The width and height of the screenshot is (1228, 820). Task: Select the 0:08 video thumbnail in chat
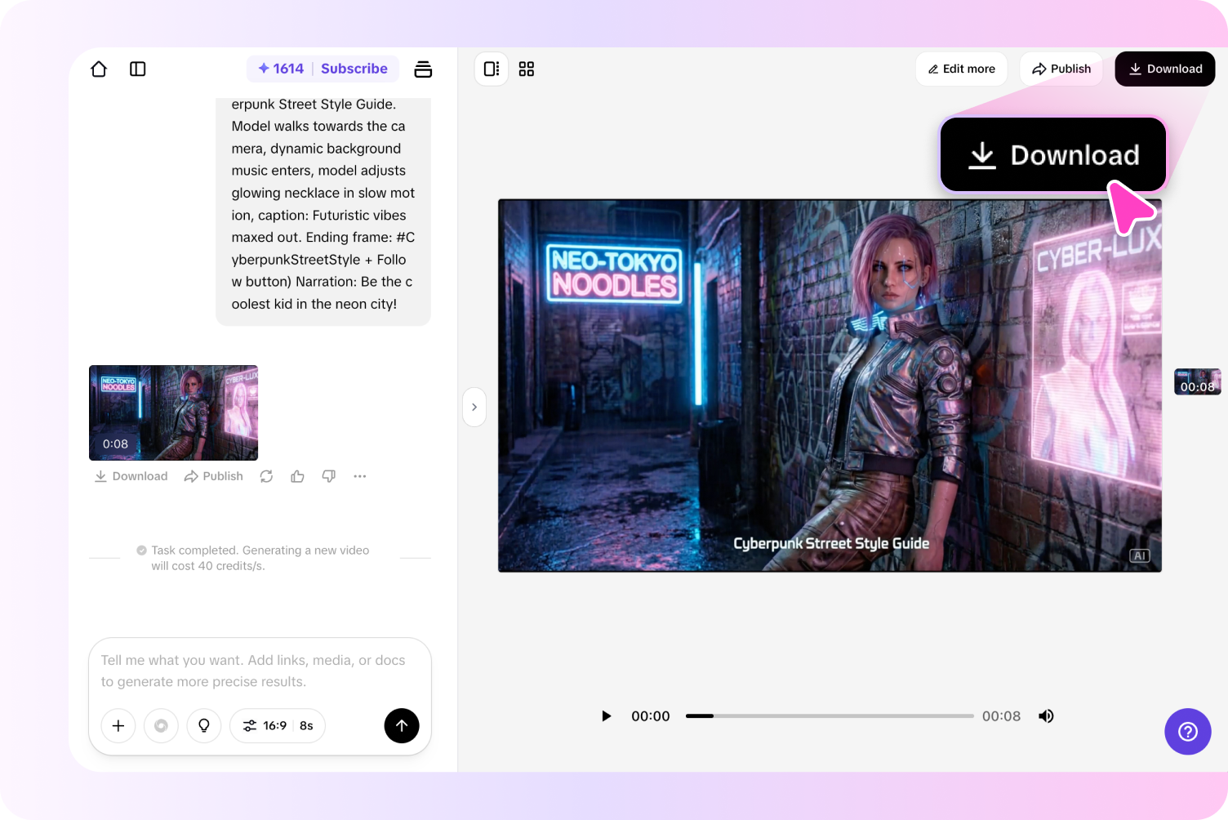coord(172,412)
